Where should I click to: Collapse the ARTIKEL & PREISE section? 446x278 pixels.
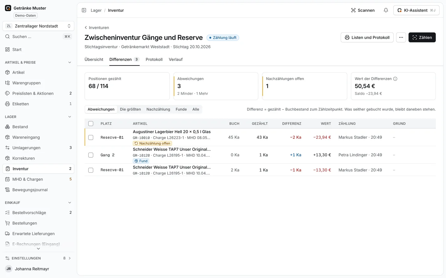click(x=70, y=62)
